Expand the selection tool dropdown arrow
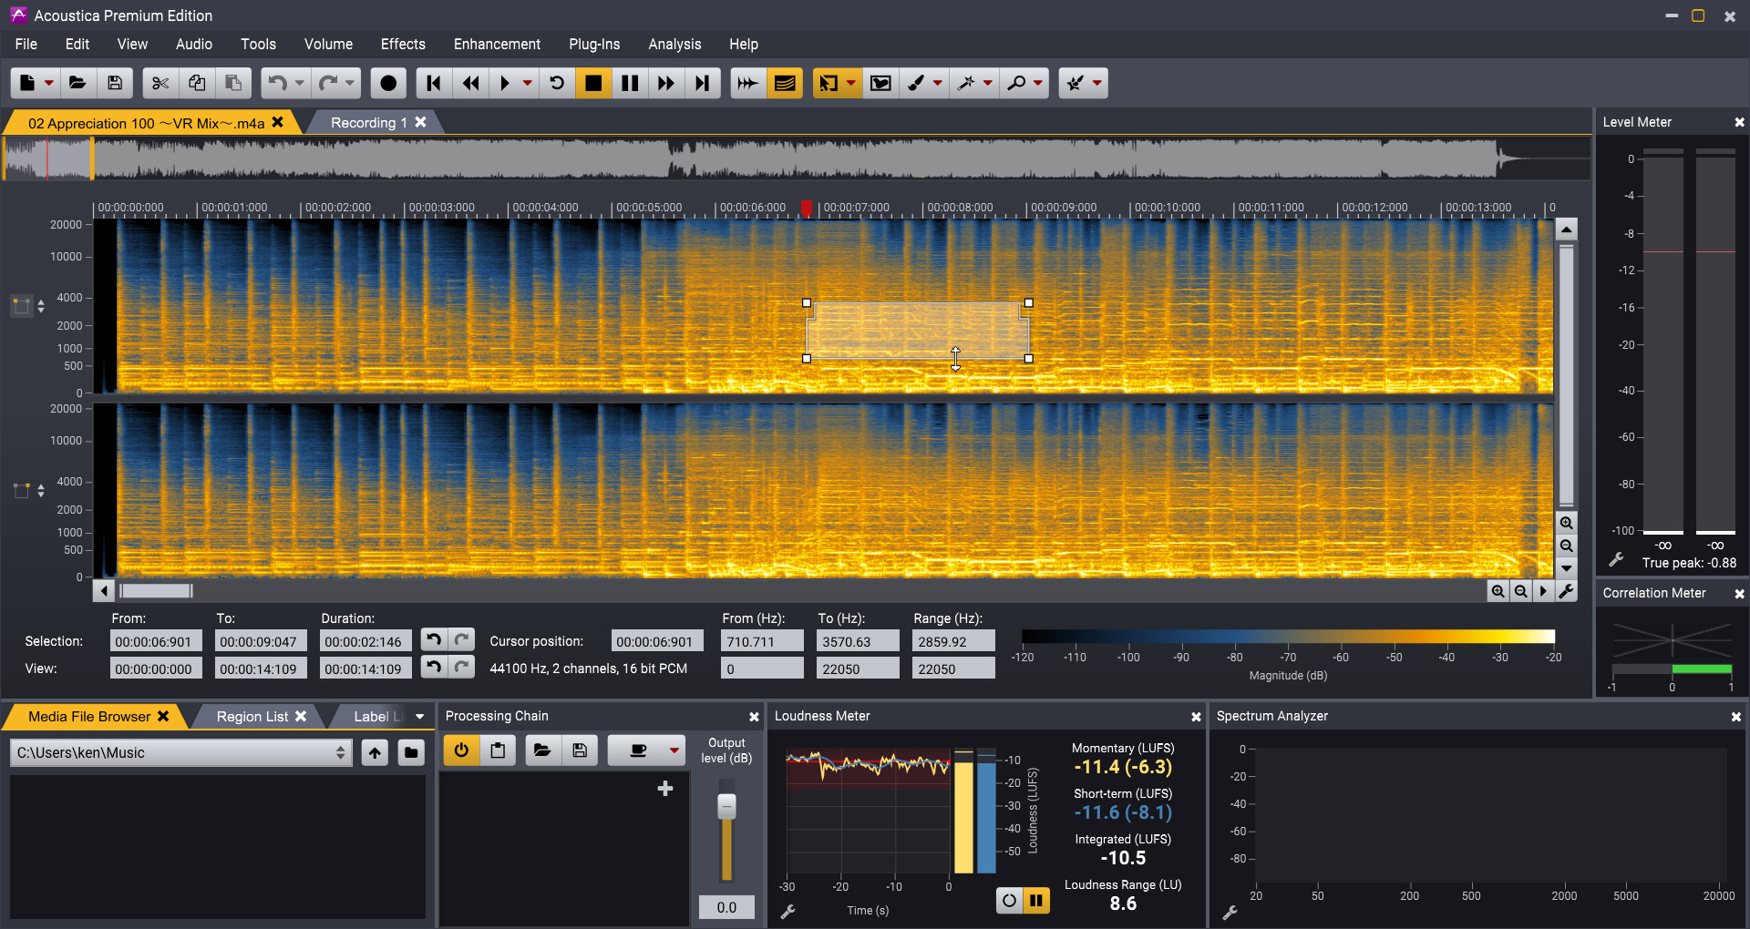Viewport: 1750px width, 929px height. 851,83
